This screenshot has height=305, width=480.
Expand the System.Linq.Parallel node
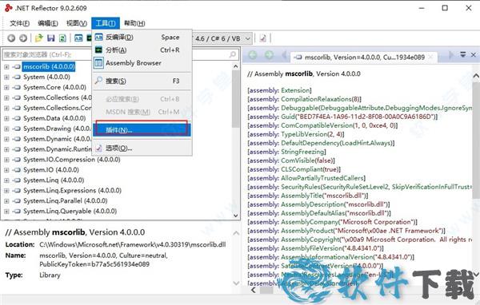[6, 200]
